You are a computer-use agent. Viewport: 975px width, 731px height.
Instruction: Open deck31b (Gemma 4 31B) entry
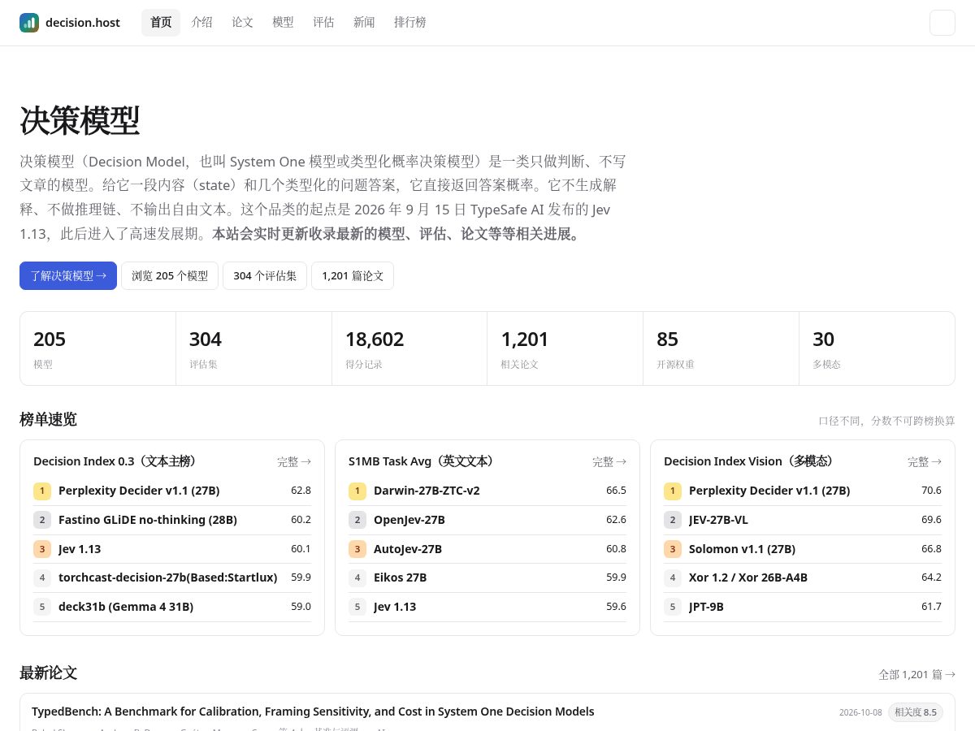[x=126, y=607]
